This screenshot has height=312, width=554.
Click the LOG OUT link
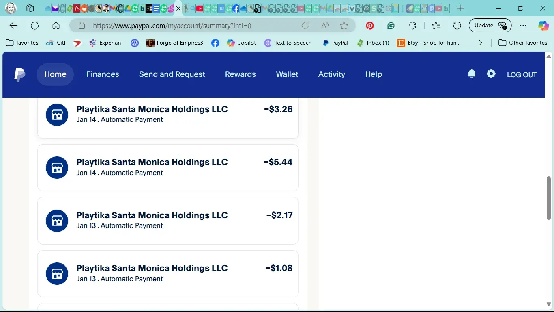522,75
